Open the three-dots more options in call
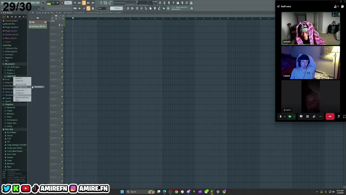This screenshot has width=346, height=195. coord(321,116)
